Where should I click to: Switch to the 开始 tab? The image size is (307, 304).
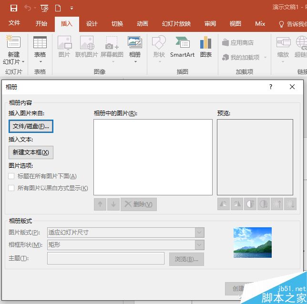coord(41,23)
